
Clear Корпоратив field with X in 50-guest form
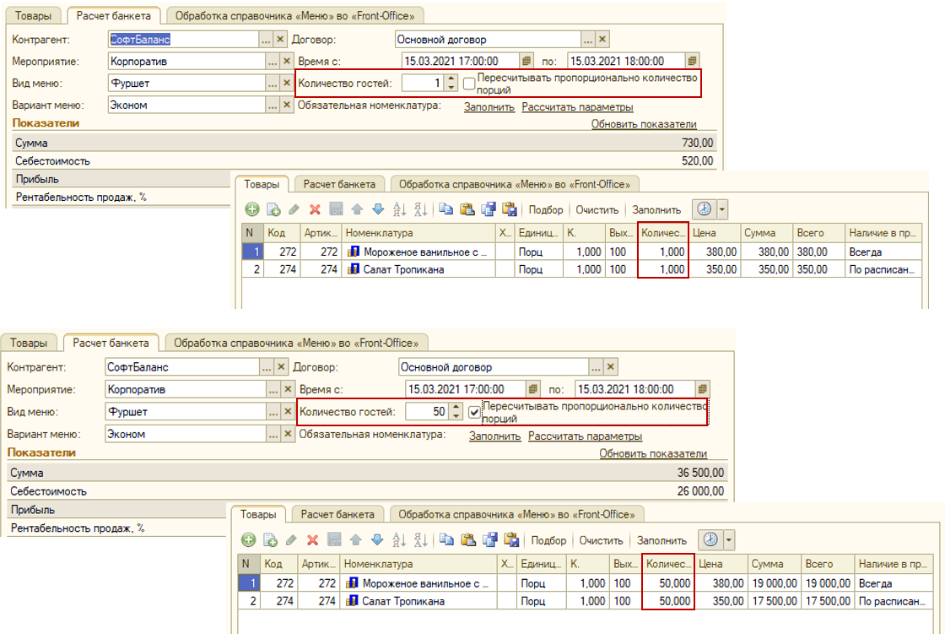coord(288,389)
